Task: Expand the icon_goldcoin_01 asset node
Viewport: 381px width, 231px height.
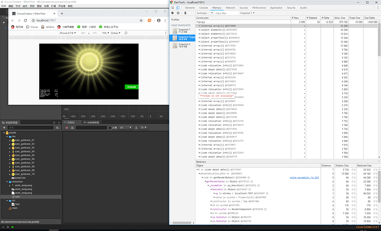Action: tap(9, 141)
